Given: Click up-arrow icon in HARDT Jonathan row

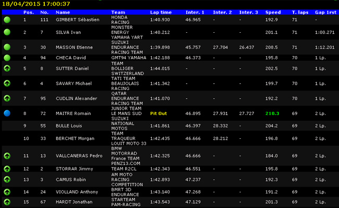Looking at the screenshot, I should click(7, 202).
